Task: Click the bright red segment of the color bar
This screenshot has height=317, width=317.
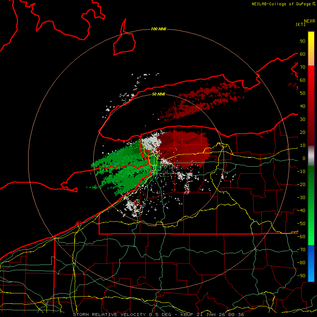Action: tap(311, 77)
